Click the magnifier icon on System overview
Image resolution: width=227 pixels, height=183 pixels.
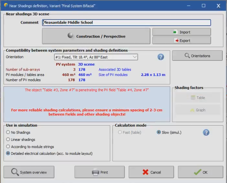[15, 172]
